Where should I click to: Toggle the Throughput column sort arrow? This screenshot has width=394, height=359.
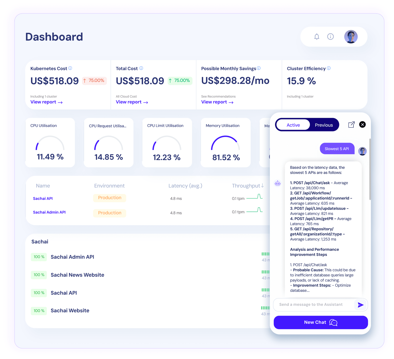click(263, 186)
